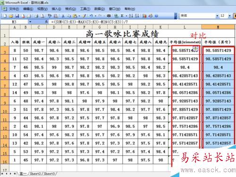Click the Open file icon
The image size is (236, 177).
pyautogui.click(x=11, y=16)
